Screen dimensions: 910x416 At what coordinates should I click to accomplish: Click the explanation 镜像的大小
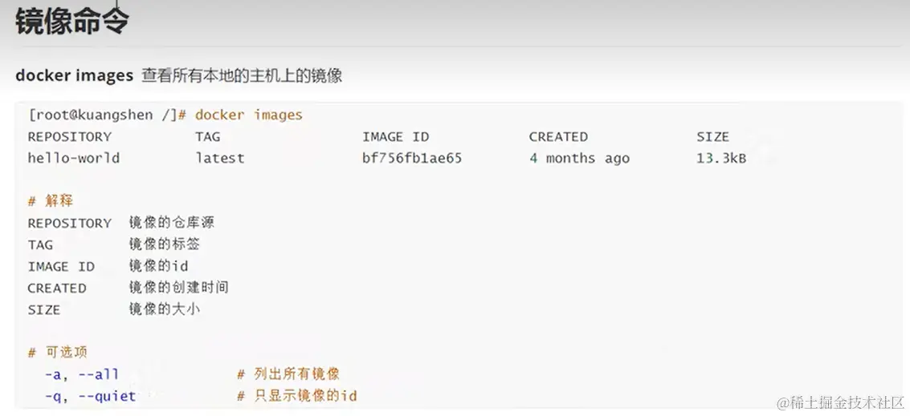(164, 309)
